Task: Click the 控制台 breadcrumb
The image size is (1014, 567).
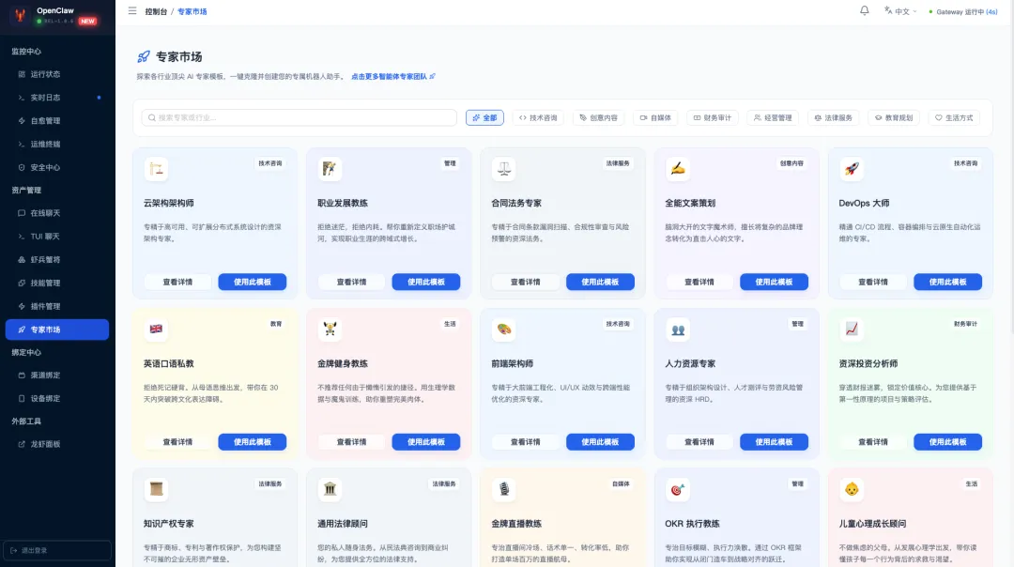Action: (x=156, y=11)
